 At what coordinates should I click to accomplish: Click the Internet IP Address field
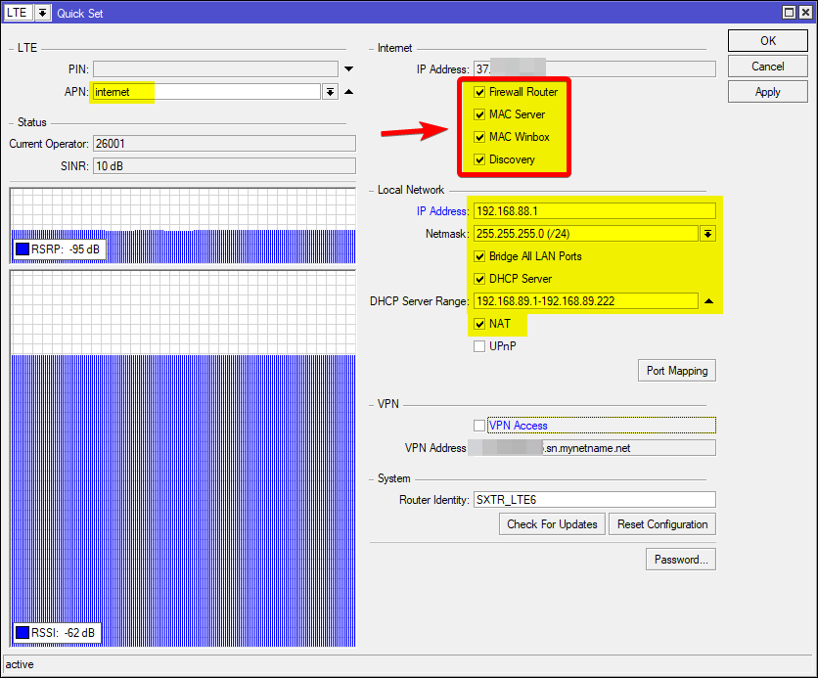[595, 68]
